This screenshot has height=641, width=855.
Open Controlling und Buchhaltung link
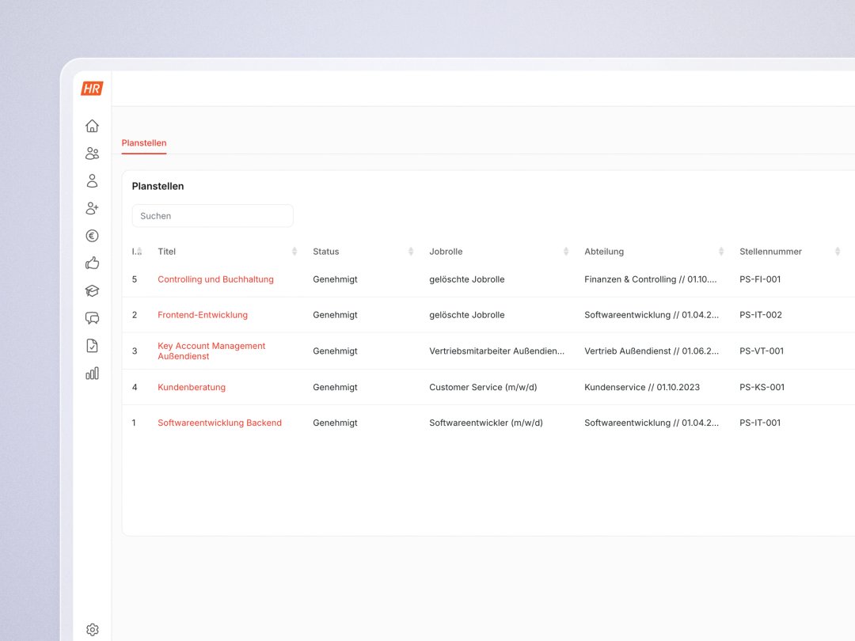(x=215, y=279)
